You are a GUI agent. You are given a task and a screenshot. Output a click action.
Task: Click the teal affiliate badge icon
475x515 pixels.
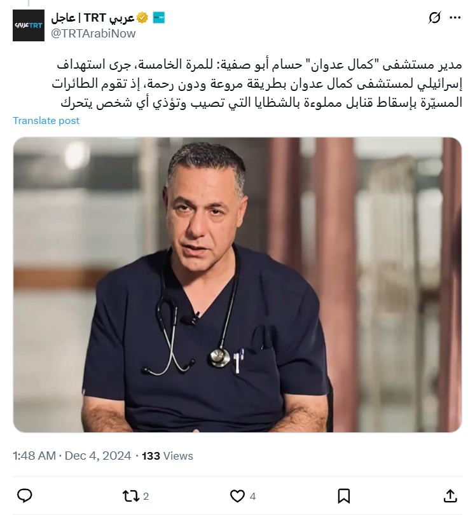click(x=159, y=17)
